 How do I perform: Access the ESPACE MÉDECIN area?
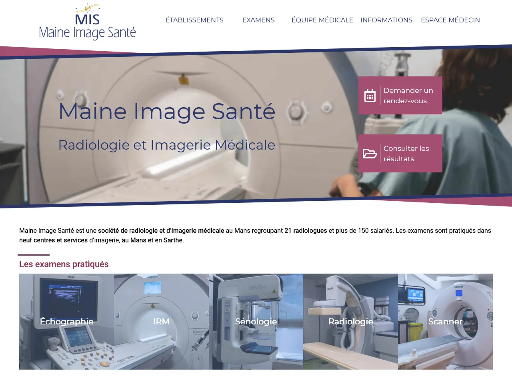450,20
